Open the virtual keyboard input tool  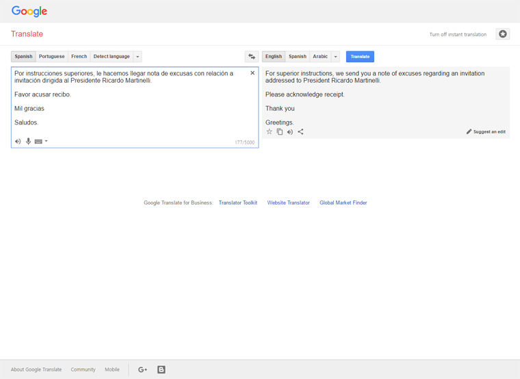(38, 142)
